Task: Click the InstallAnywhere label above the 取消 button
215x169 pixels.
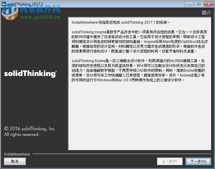Action: coord(17,154)
